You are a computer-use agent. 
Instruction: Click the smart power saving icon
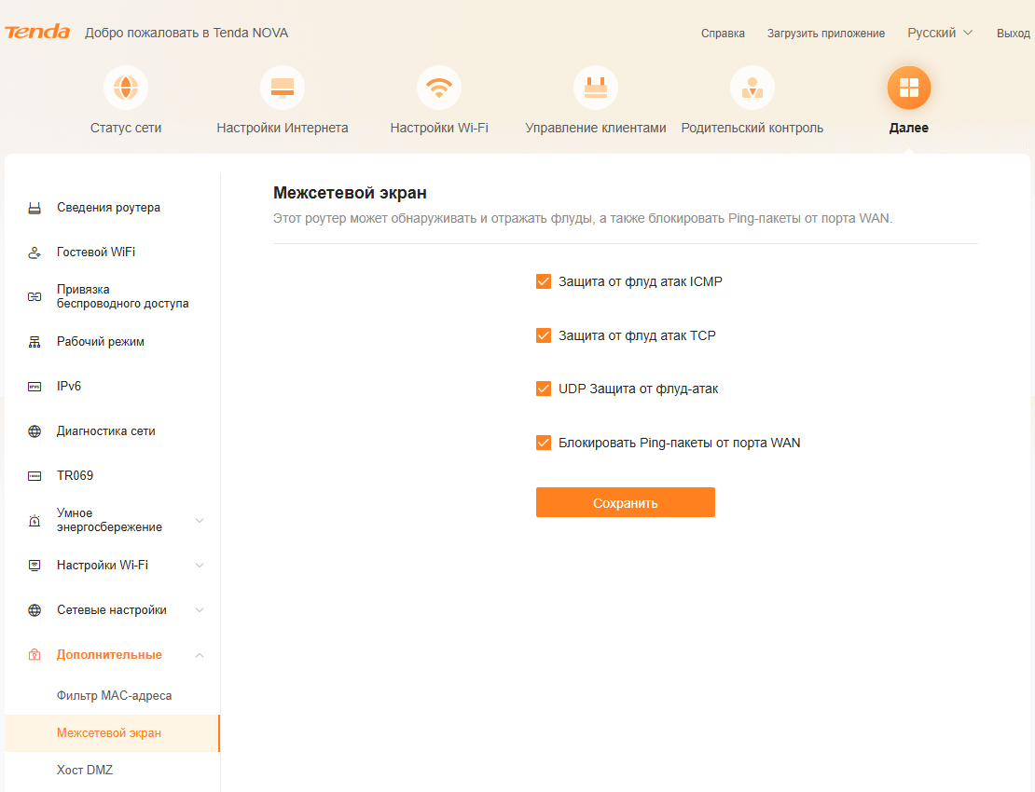click(34, 521)
